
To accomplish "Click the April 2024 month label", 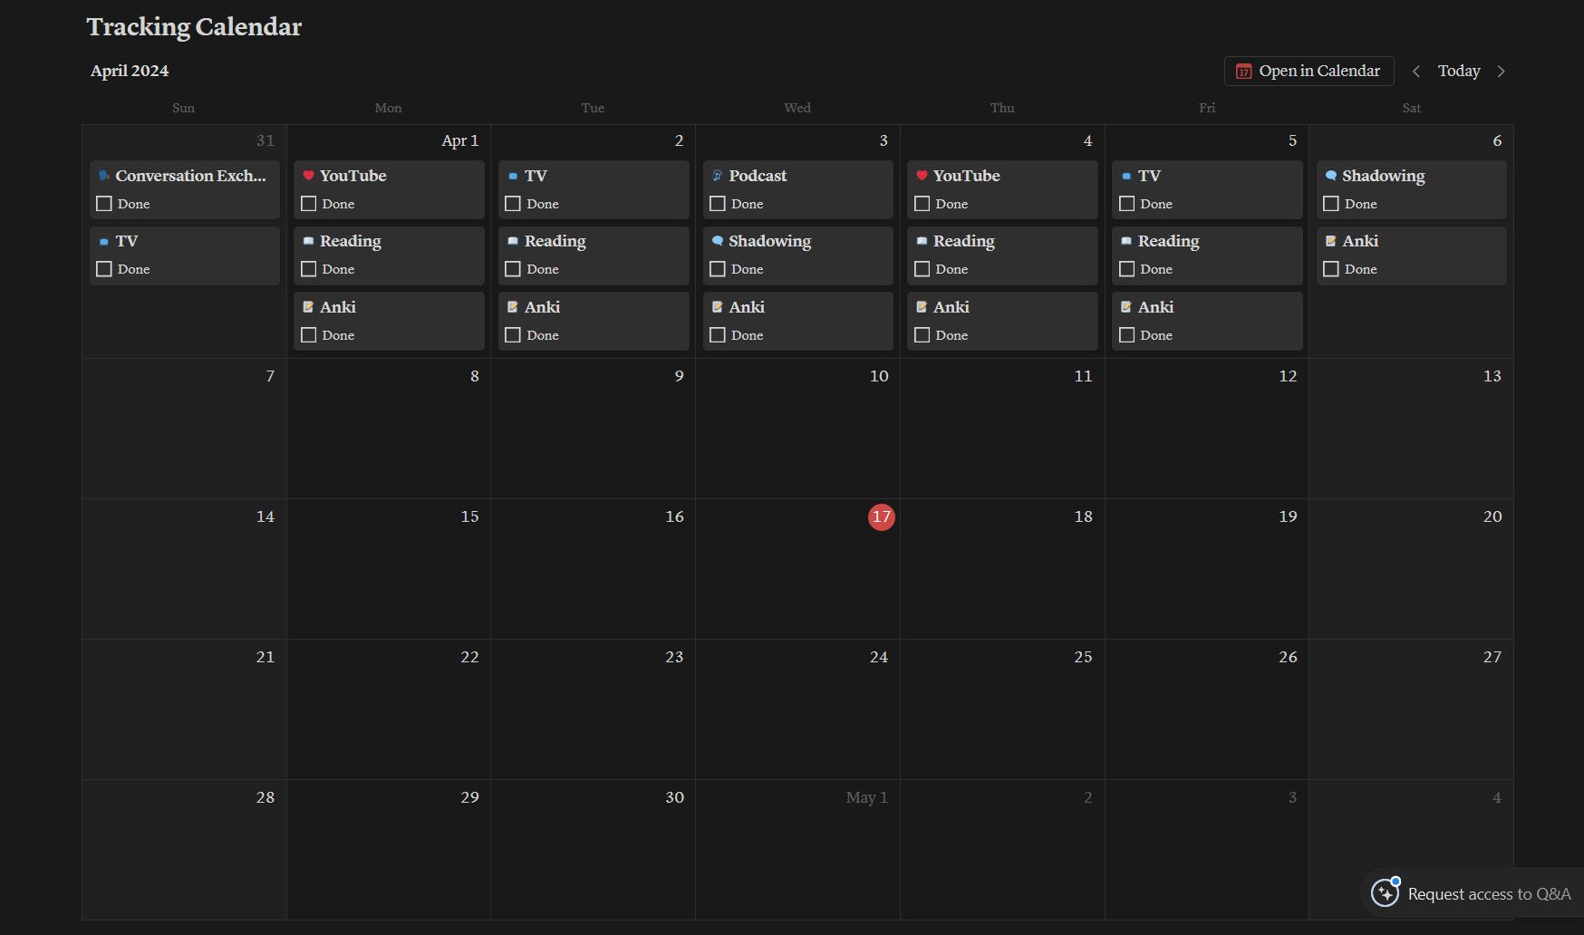I will tap(130, 71).
